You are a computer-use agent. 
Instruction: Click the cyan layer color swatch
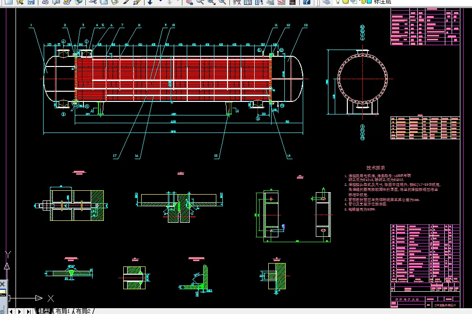coord(369,1)
